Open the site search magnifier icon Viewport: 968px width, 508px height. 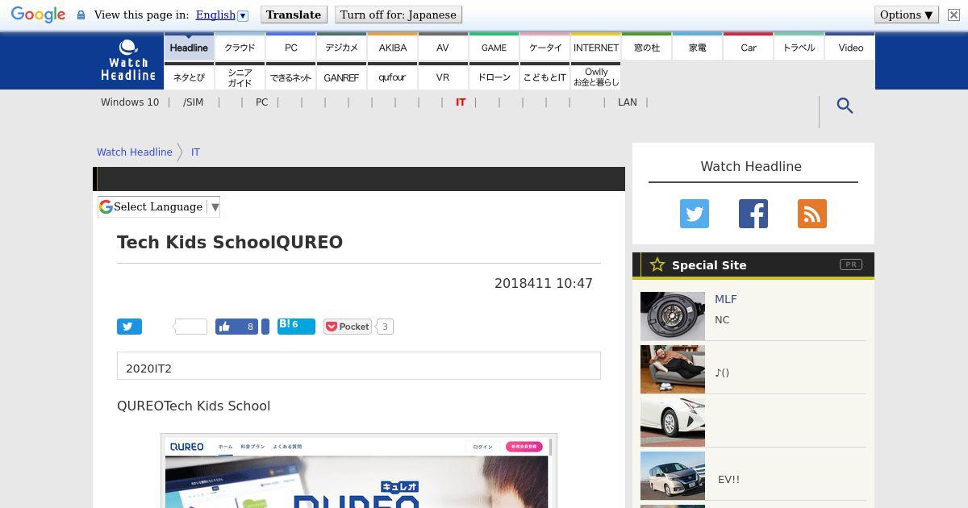point(845,106)
